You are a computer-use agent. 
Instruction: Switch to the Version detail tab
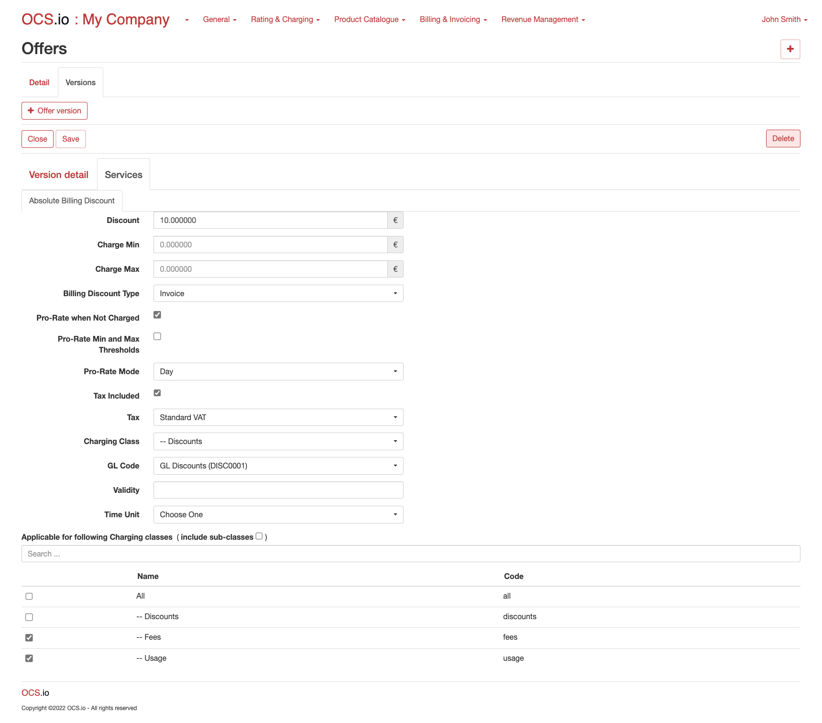[x=59, y=175]
